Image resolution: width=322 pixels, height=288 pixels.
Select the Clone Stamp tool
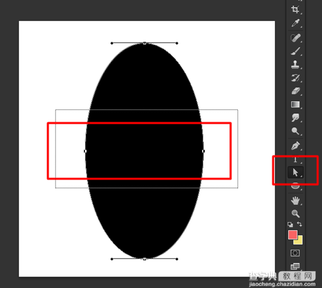(295, 64)
